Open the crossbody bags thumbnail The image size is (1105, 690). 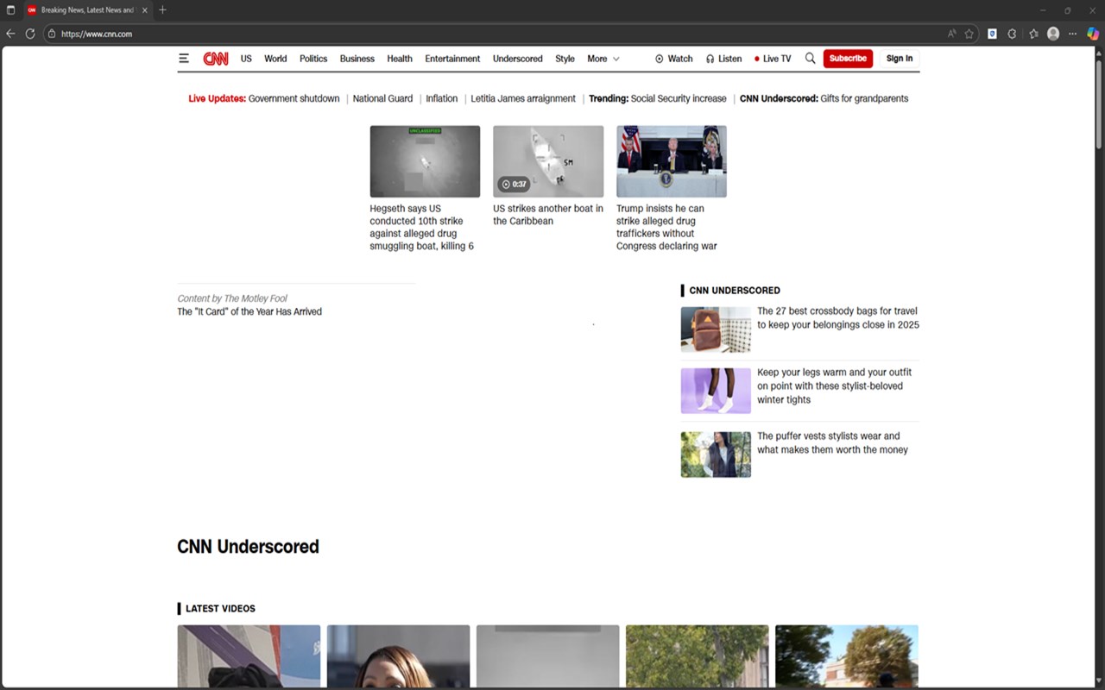pyautogui.click(x=716, y=329)
